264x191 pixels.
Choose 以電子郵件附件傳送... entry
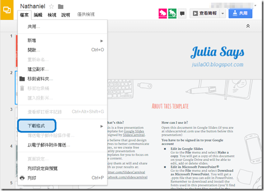(62, 145)
